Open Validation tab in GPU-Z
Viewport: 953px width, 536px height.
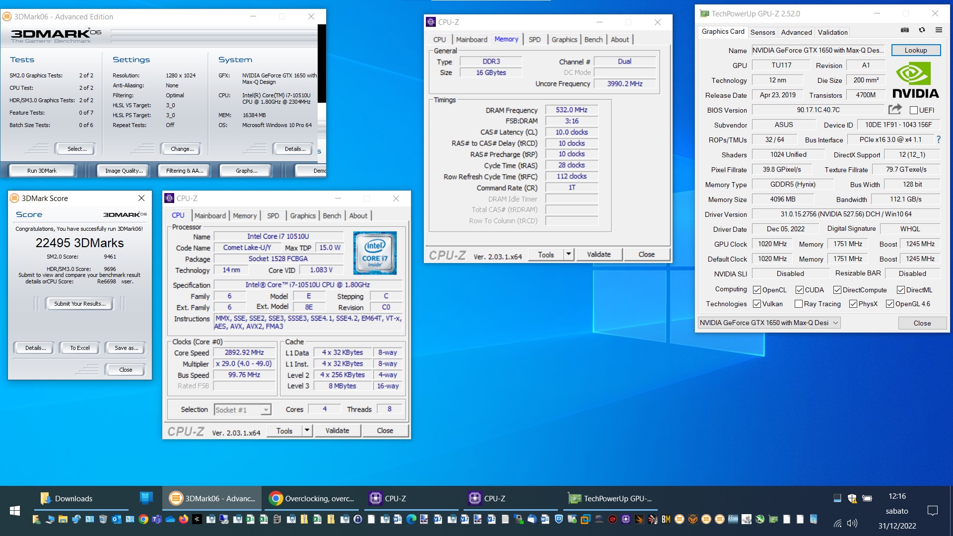pos(832,32)
